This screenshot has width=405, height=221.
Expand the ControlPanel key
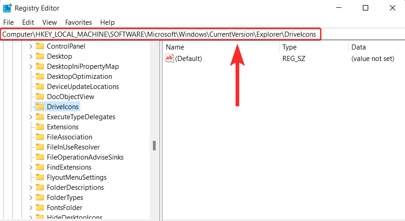(x=31, y=46)
